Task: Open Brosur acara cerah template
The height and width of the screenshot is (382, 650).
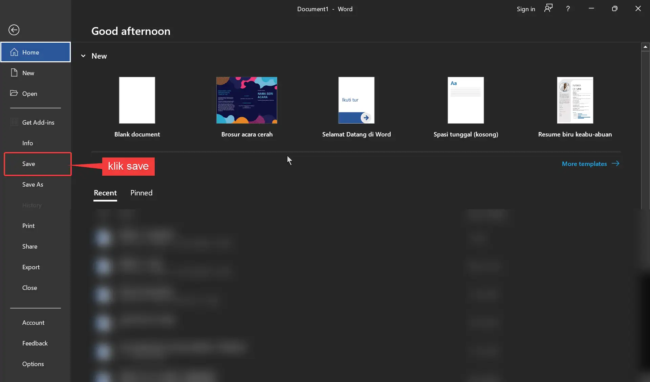Action: [246, 100]
